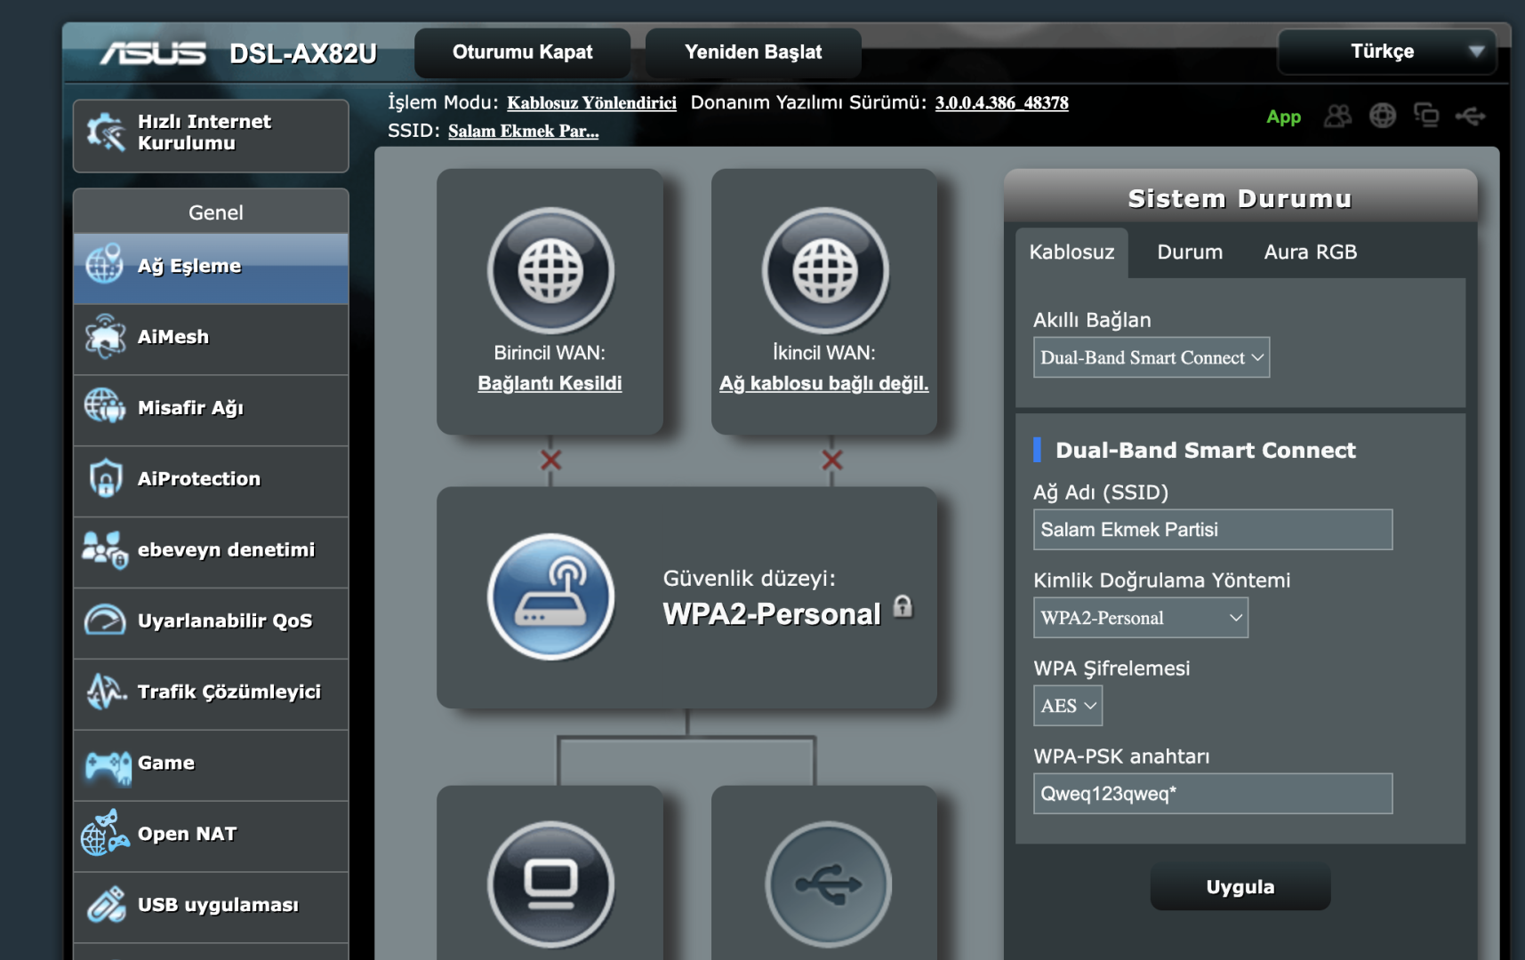The image size is (1525, 960).
Task: Open the firmware version 3.0.4.386_48378 link
Action: tap(1001, 103)
